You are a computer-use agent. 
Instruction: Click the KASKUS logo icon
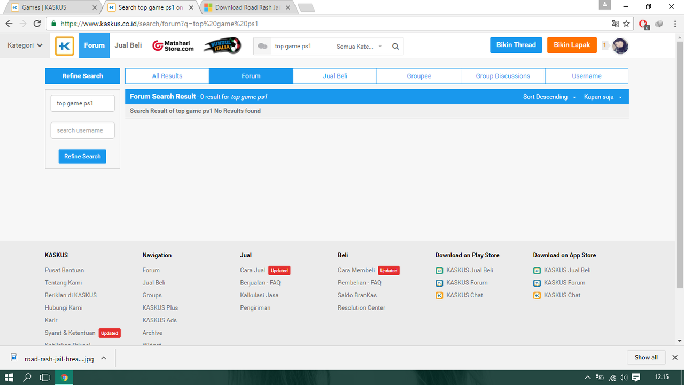(65, 46)
